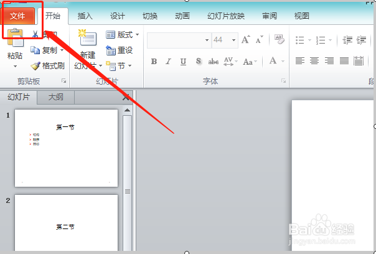Expand the bullet list dropdown arrow

309,40
